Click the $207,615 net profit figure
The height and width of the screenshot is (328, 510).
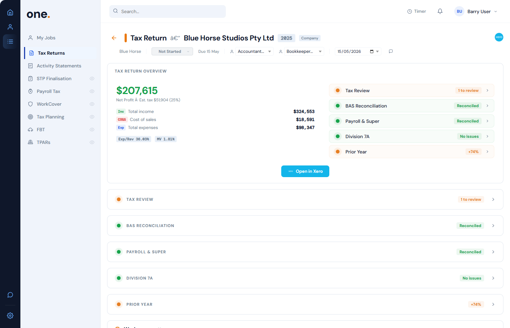[x=137, y=90]
